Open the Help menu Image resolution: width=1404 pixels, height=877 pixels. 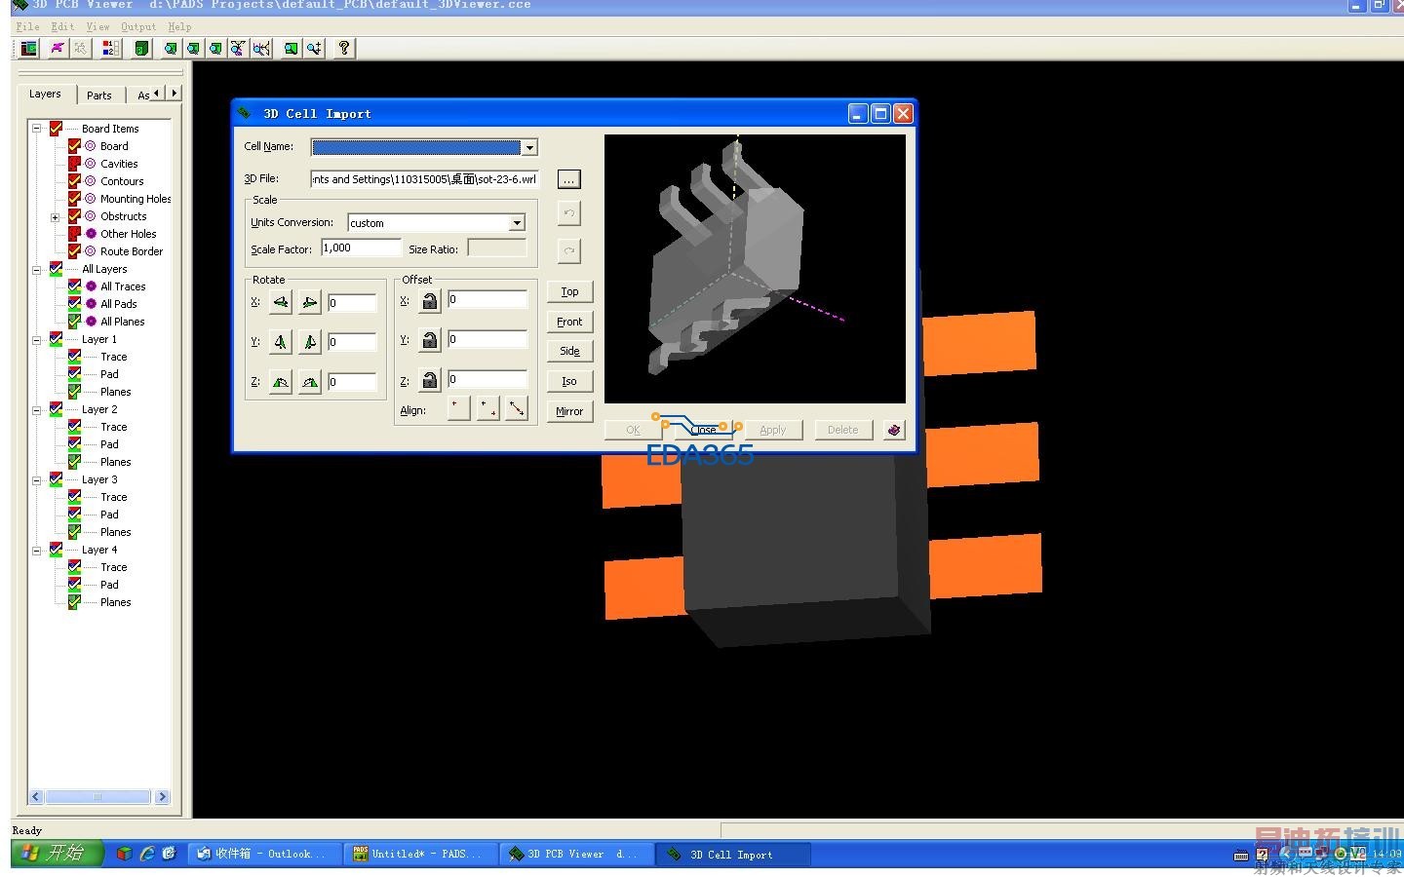click(179, 26)
